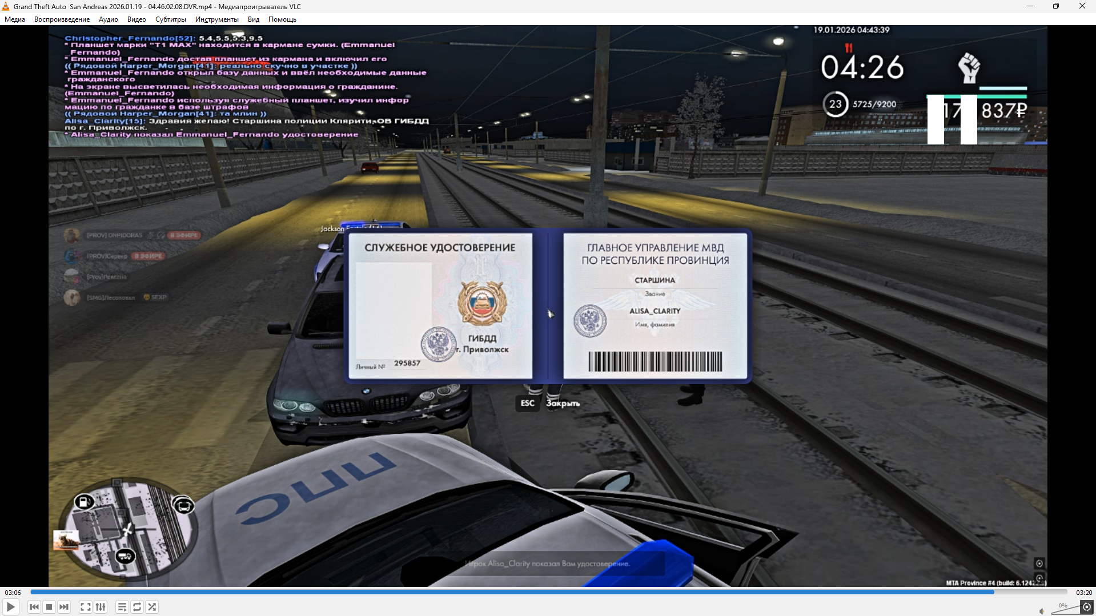Expand the Субтитры menu
The image size is (1096, 616).
(x=170, y=19)
